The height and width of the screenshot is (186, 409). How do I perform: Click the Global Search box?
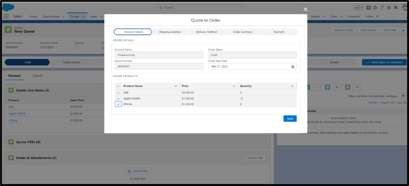click(x=199, y=8)
